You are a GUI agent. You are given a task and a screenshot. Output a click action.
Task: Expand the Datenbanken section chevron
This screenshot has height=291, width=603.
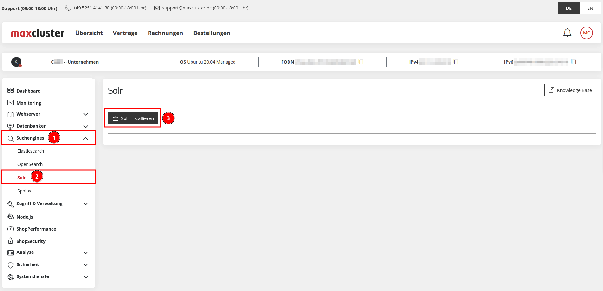[86, 126]
